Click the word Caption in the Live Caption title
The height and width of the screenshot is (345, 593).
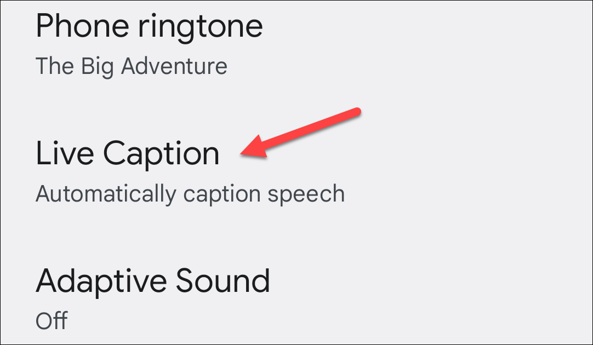click(x=161, y=155)
